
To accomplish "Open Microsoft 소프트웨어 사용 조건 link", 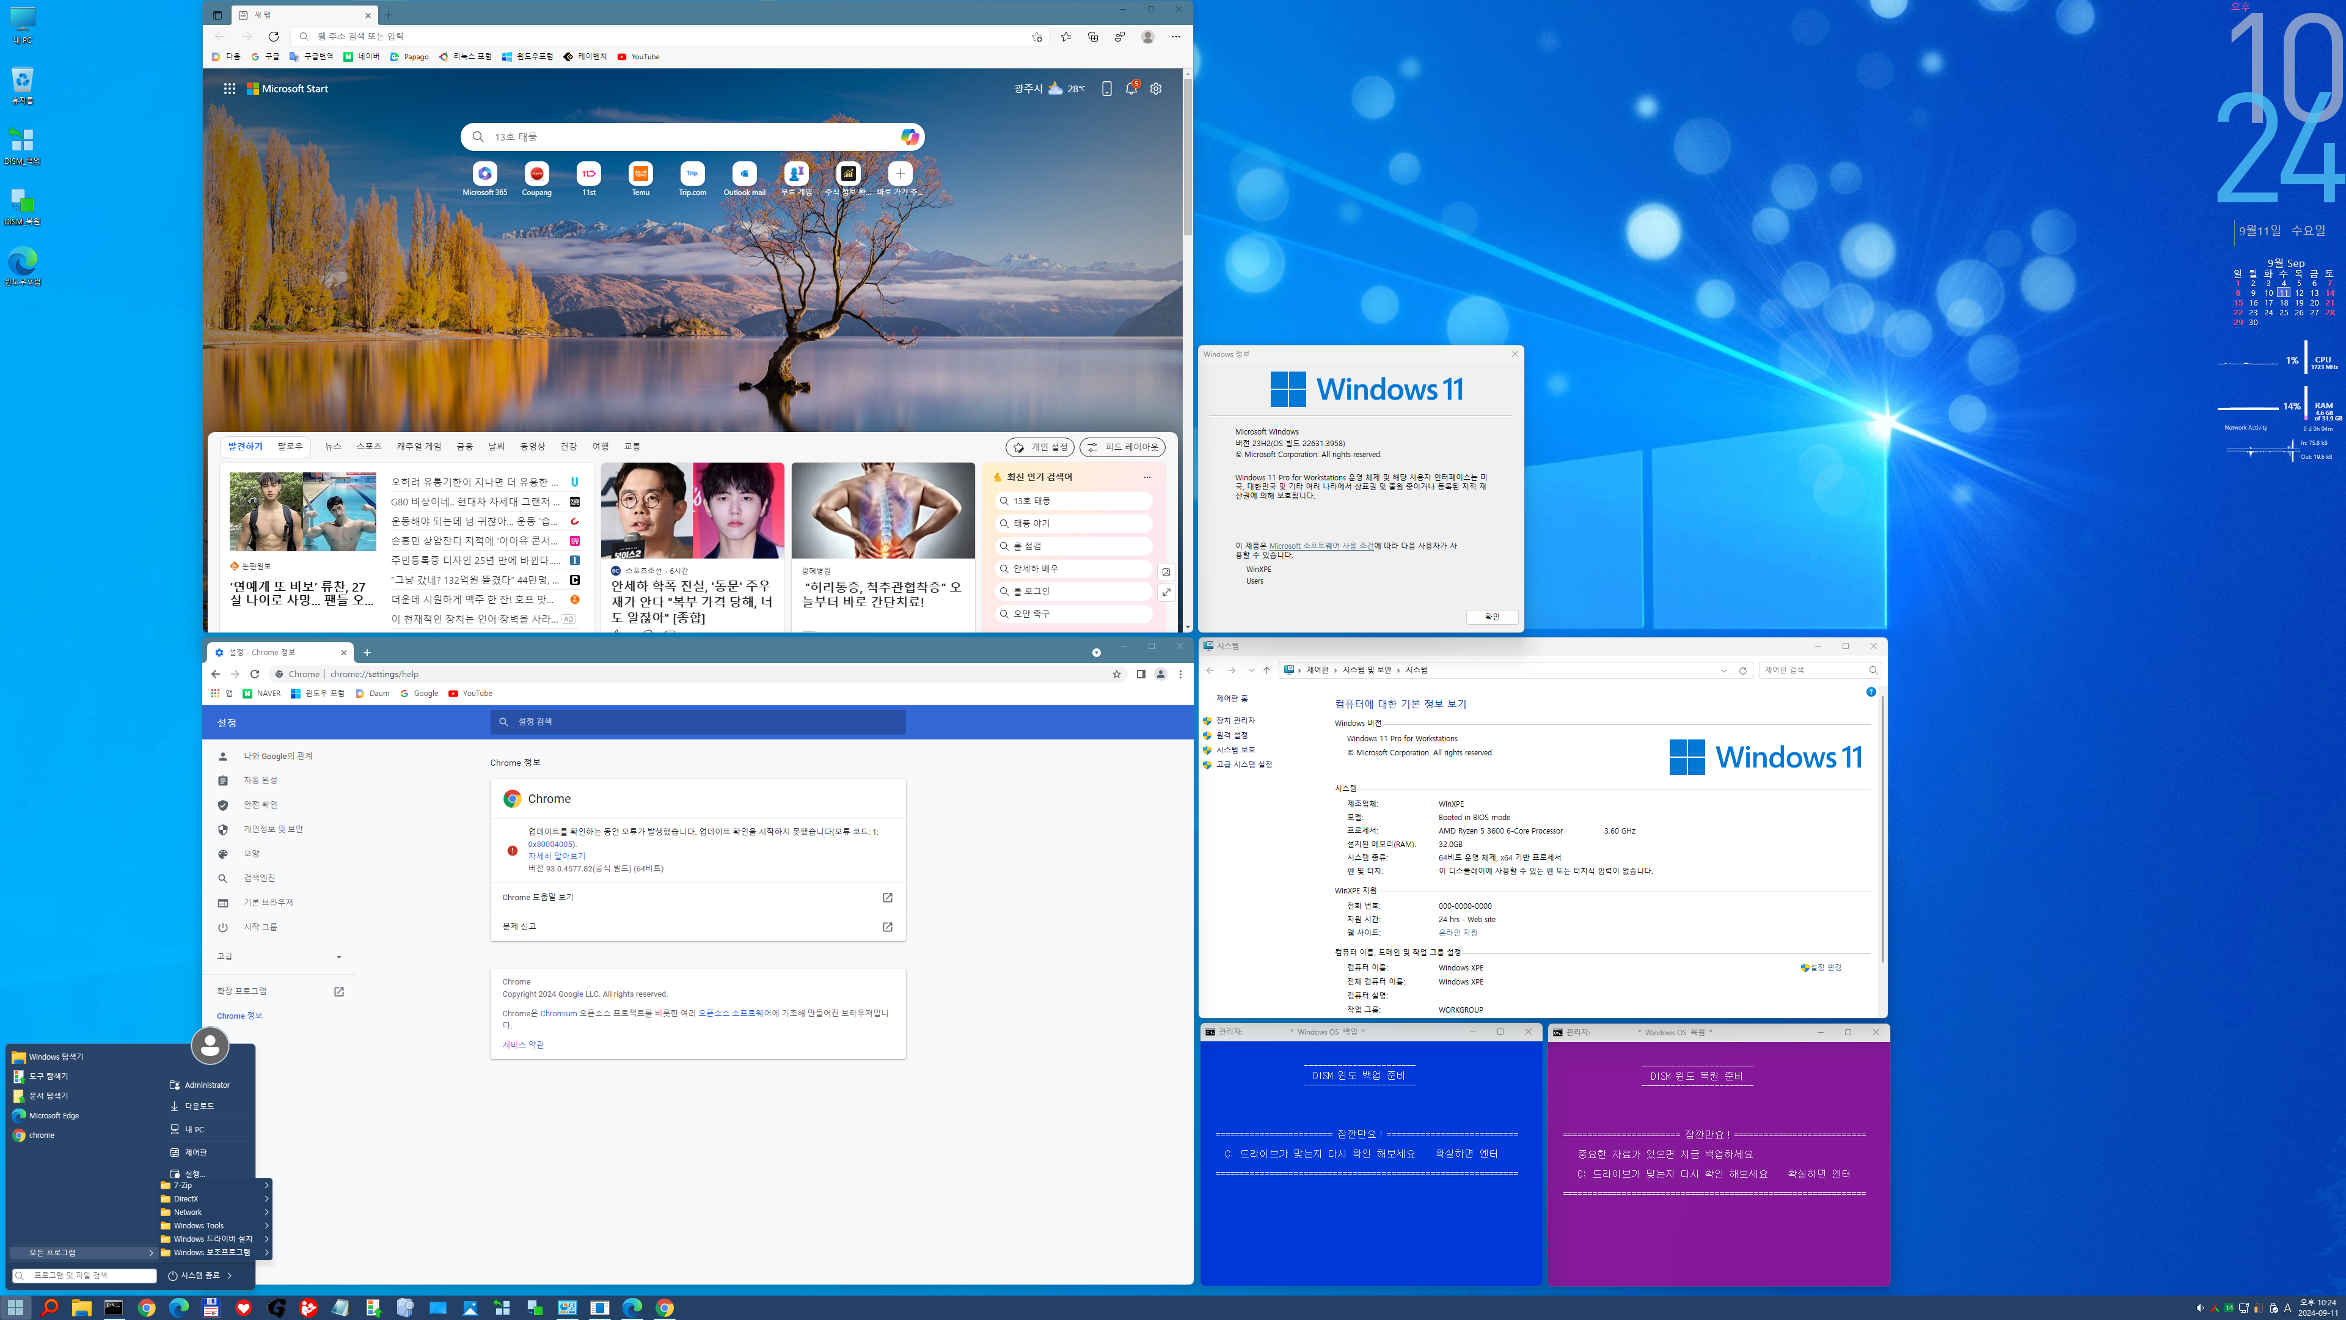I will click(x=1320, y=546).
